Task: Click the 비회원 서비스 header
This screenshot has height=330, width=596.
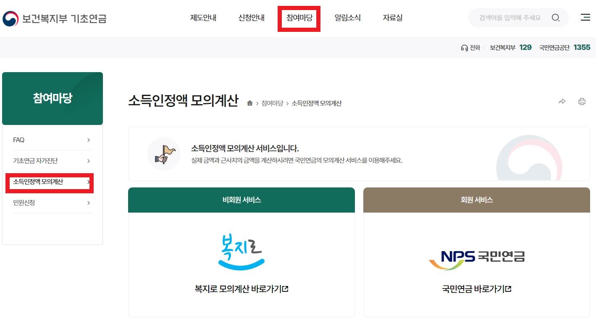Action: [x=242, y=200]
